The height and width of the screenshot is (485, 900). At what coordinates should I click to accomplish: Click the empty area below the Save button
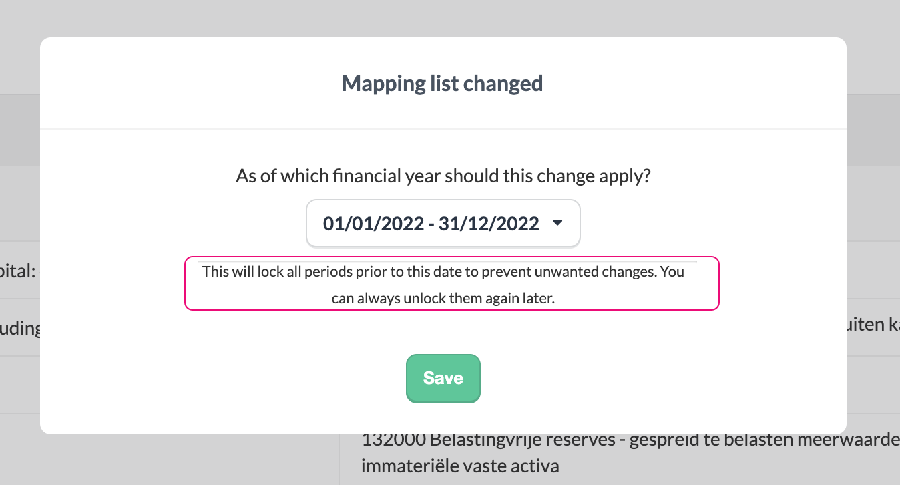(x=443, y=418)
